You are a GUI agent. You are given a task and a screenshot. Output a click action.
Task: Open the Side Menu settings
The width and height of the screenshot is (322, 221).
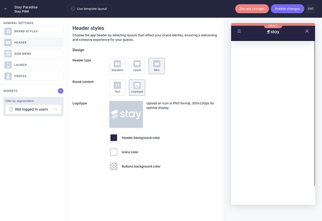click(x=33, y=54)
